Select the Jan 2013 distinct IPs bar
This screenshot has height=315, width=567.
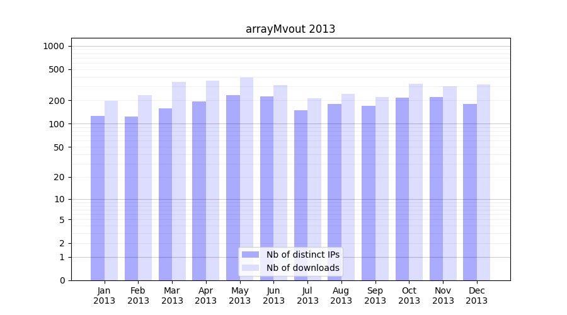click(x=98, y=198)
